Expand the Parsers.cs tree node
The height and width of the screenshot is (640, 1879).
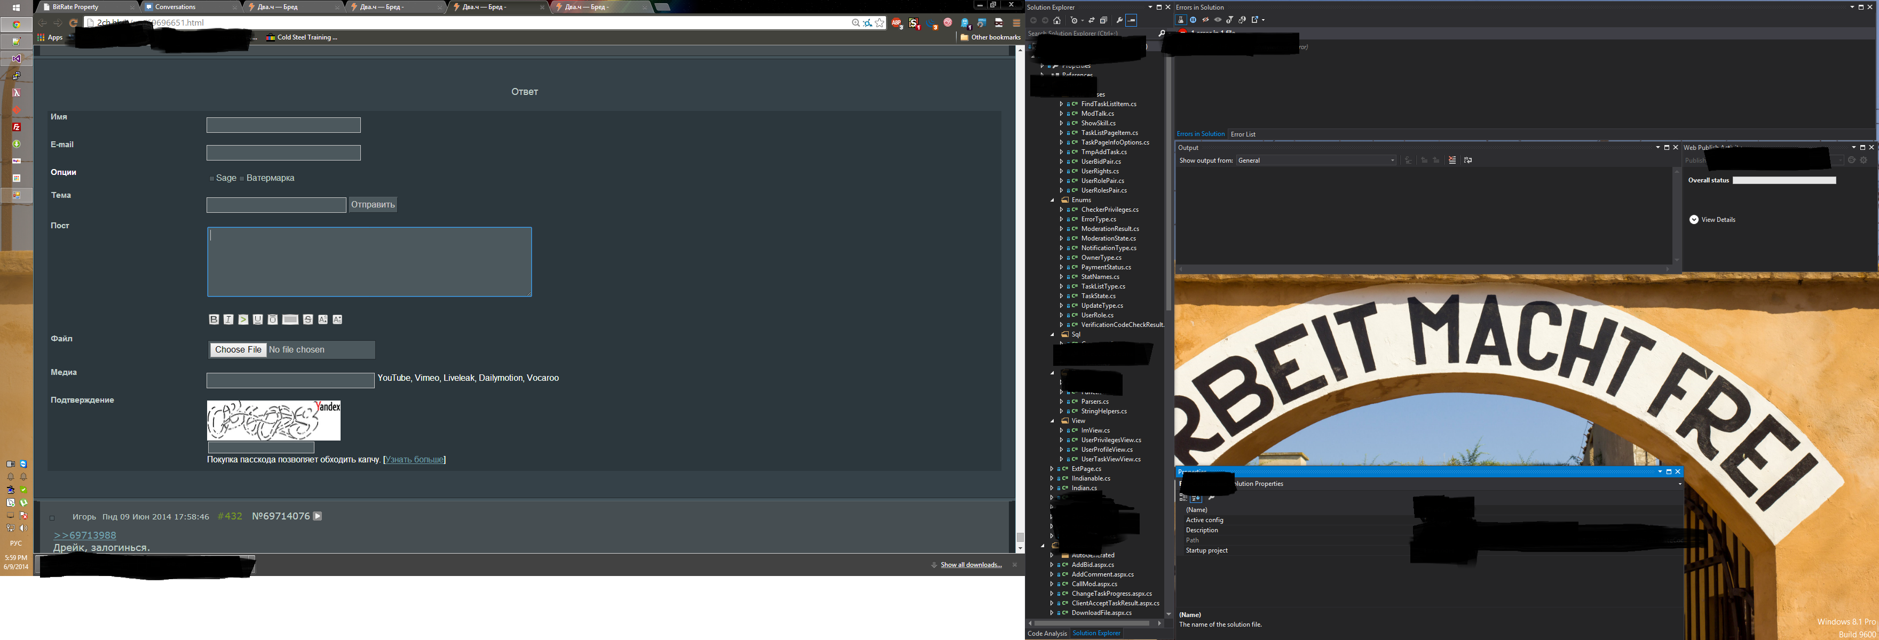1061,402
